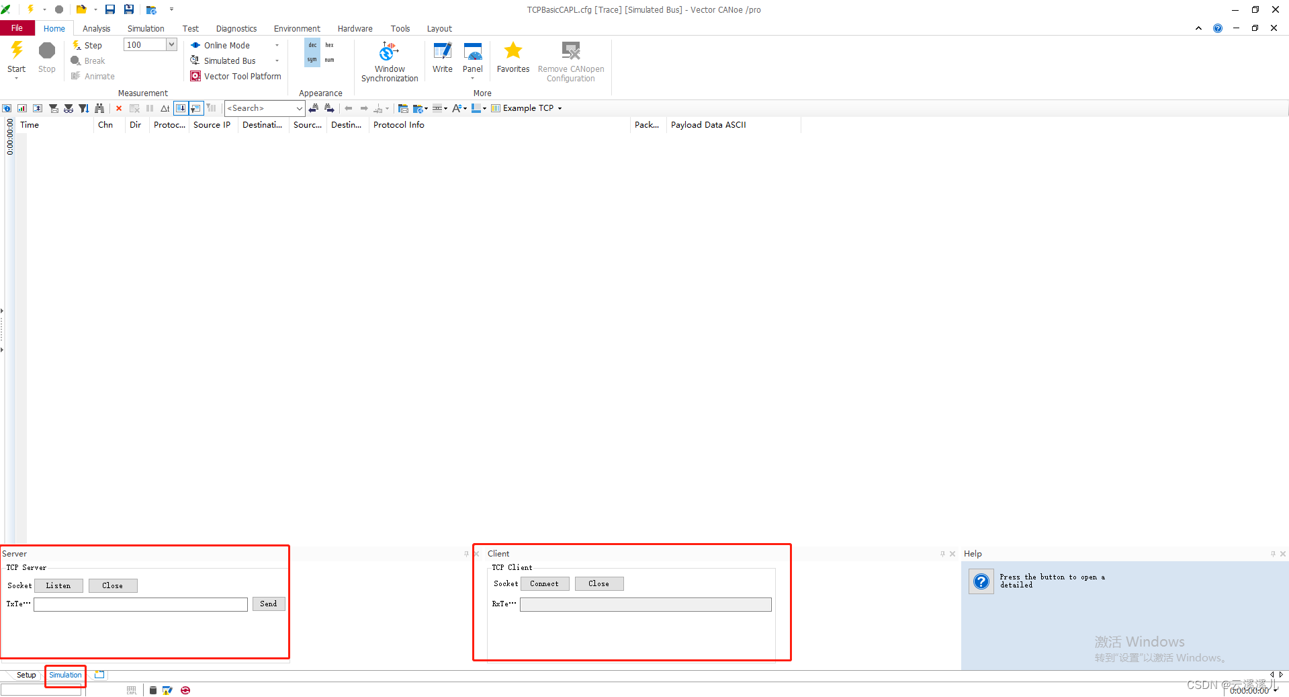Viewport: 1289px width, 697px height.
Task: Toggle sym symbolic display
Action: coord(312,60)
